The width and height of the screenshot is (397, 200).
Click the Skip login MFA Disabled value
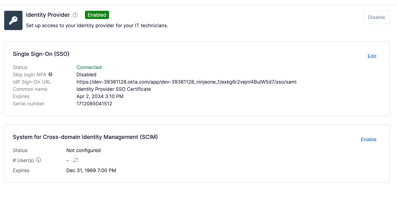(x=86, y=75)
